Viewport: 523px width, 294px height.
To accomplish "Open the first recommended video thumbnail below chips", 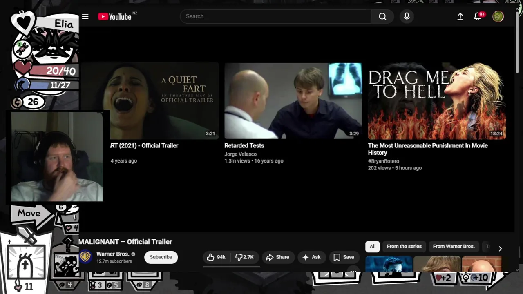I will (389, 264).
